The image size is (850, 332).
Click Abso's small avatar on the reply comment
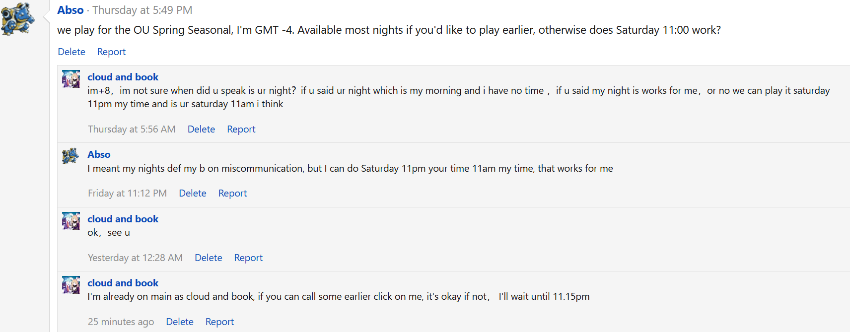point(71,156)
